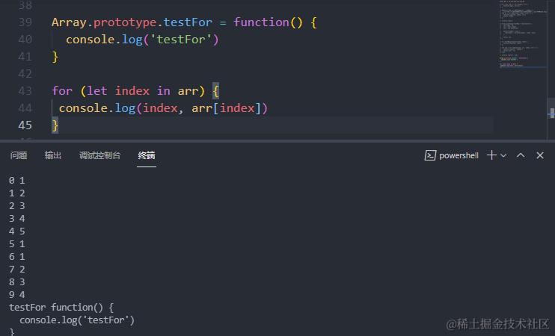Click 'console' on line 44
Viewport: 555px width, 336px height.
coord(83,108)
